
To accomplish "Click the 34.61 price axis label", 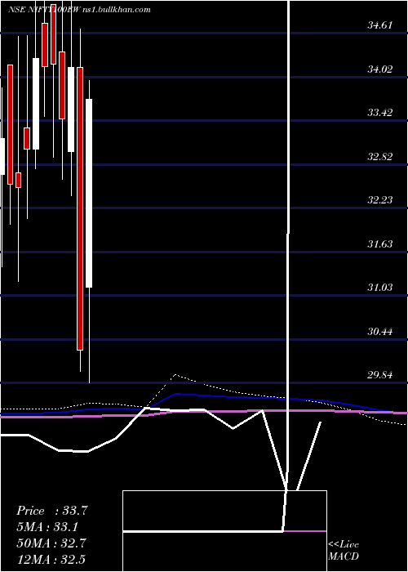I will click(x=380, y=25).
